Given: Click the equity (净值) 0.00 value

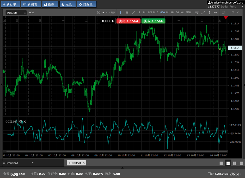Looking at the screenshot, I should pyautogui.click(x=42, y=174).
